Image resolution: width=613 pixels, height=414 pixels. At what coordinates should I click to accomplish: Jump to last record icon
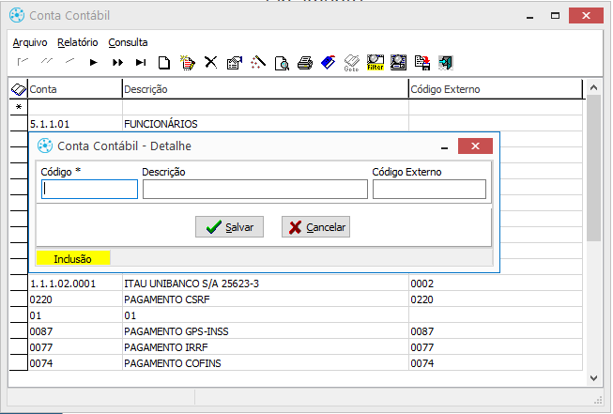pyautogui.click(x=141, y=63)
